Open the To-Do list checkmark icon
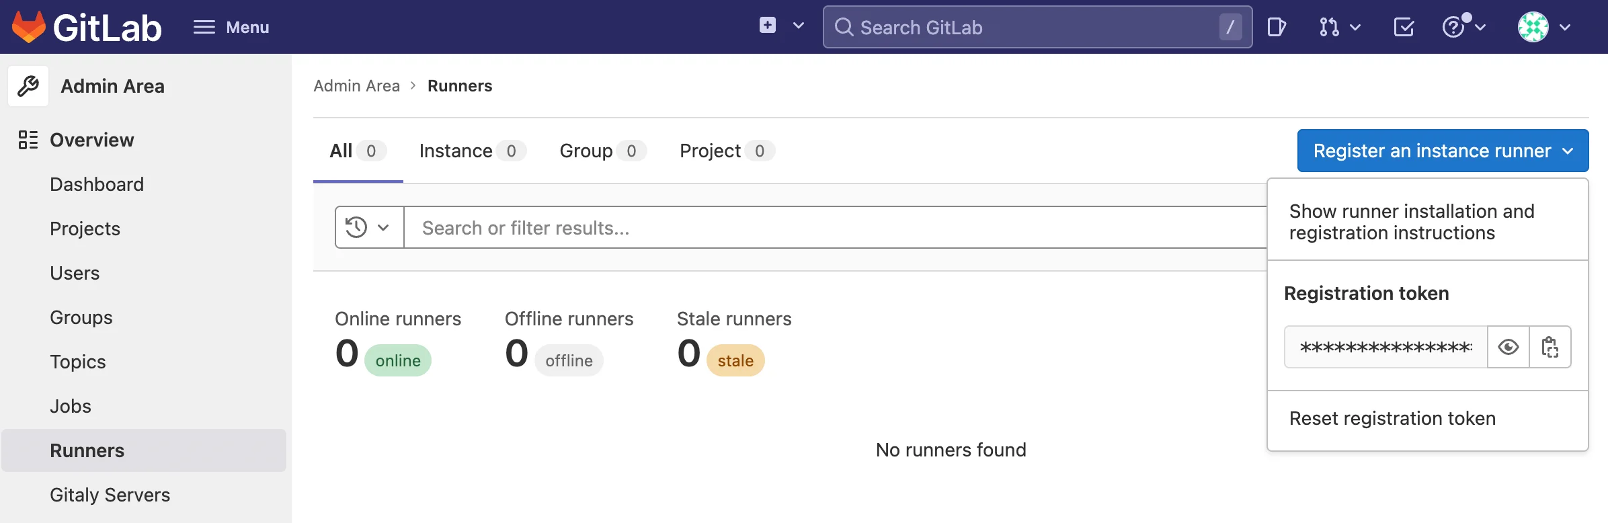Image resolution: width=1608 pixels, height=523 pixels. (x=1404, y=27)
